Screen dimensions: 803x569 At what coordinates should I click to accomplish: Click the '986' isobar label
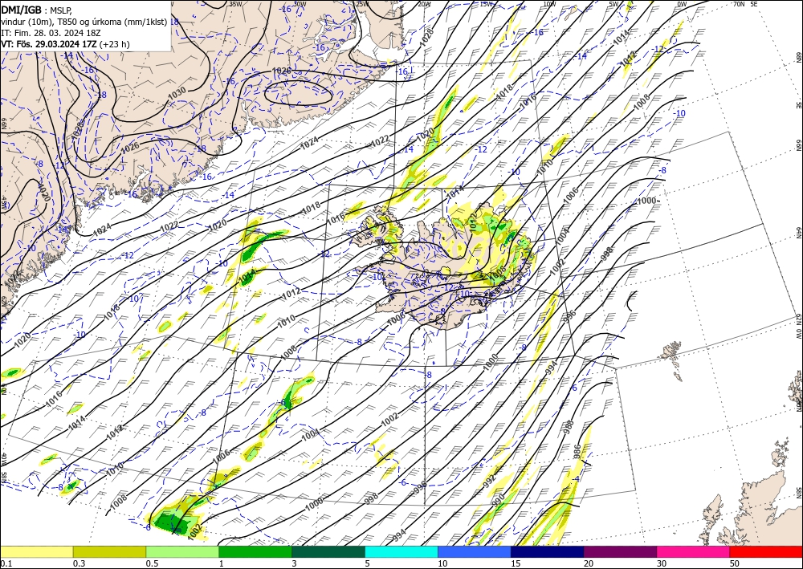point(577,451)
